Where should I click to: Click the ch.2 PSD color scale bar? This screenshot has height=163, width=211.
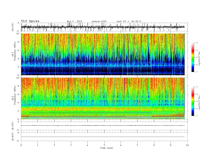click(x=193, y=101)
